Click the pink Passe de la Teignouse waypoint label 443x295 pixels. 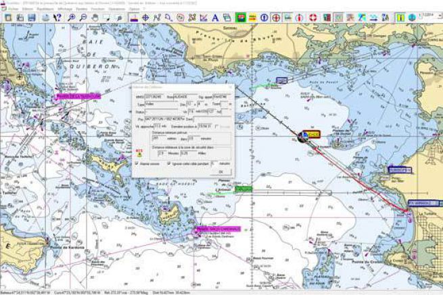(x=78, y=96)
